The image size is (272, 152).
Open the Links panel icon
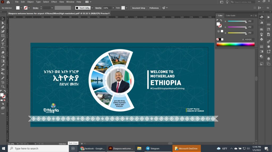[269, 24]
